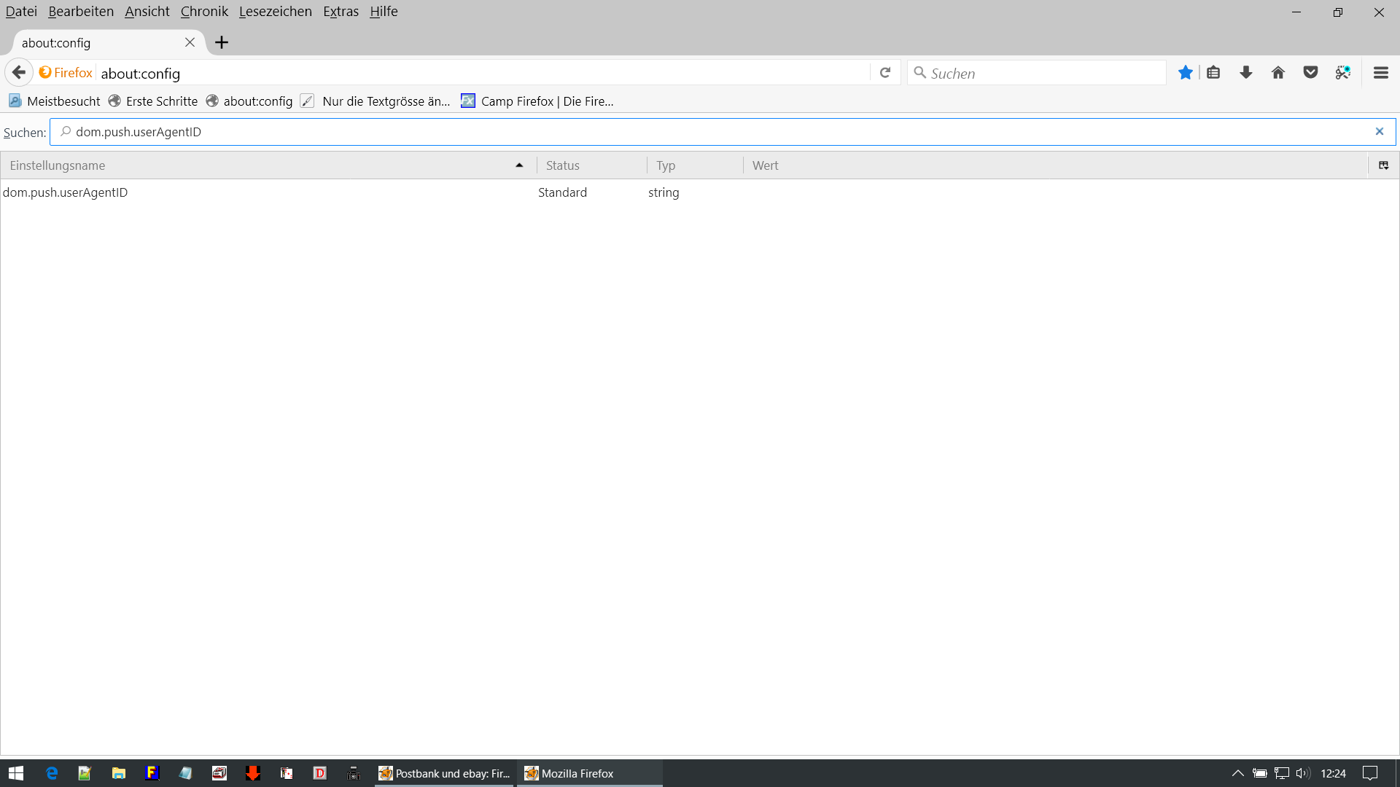Open the bookmarks list icon
Image resolution: width=1400 pixels, height=787 pixels.
[x=1213, y=73]
